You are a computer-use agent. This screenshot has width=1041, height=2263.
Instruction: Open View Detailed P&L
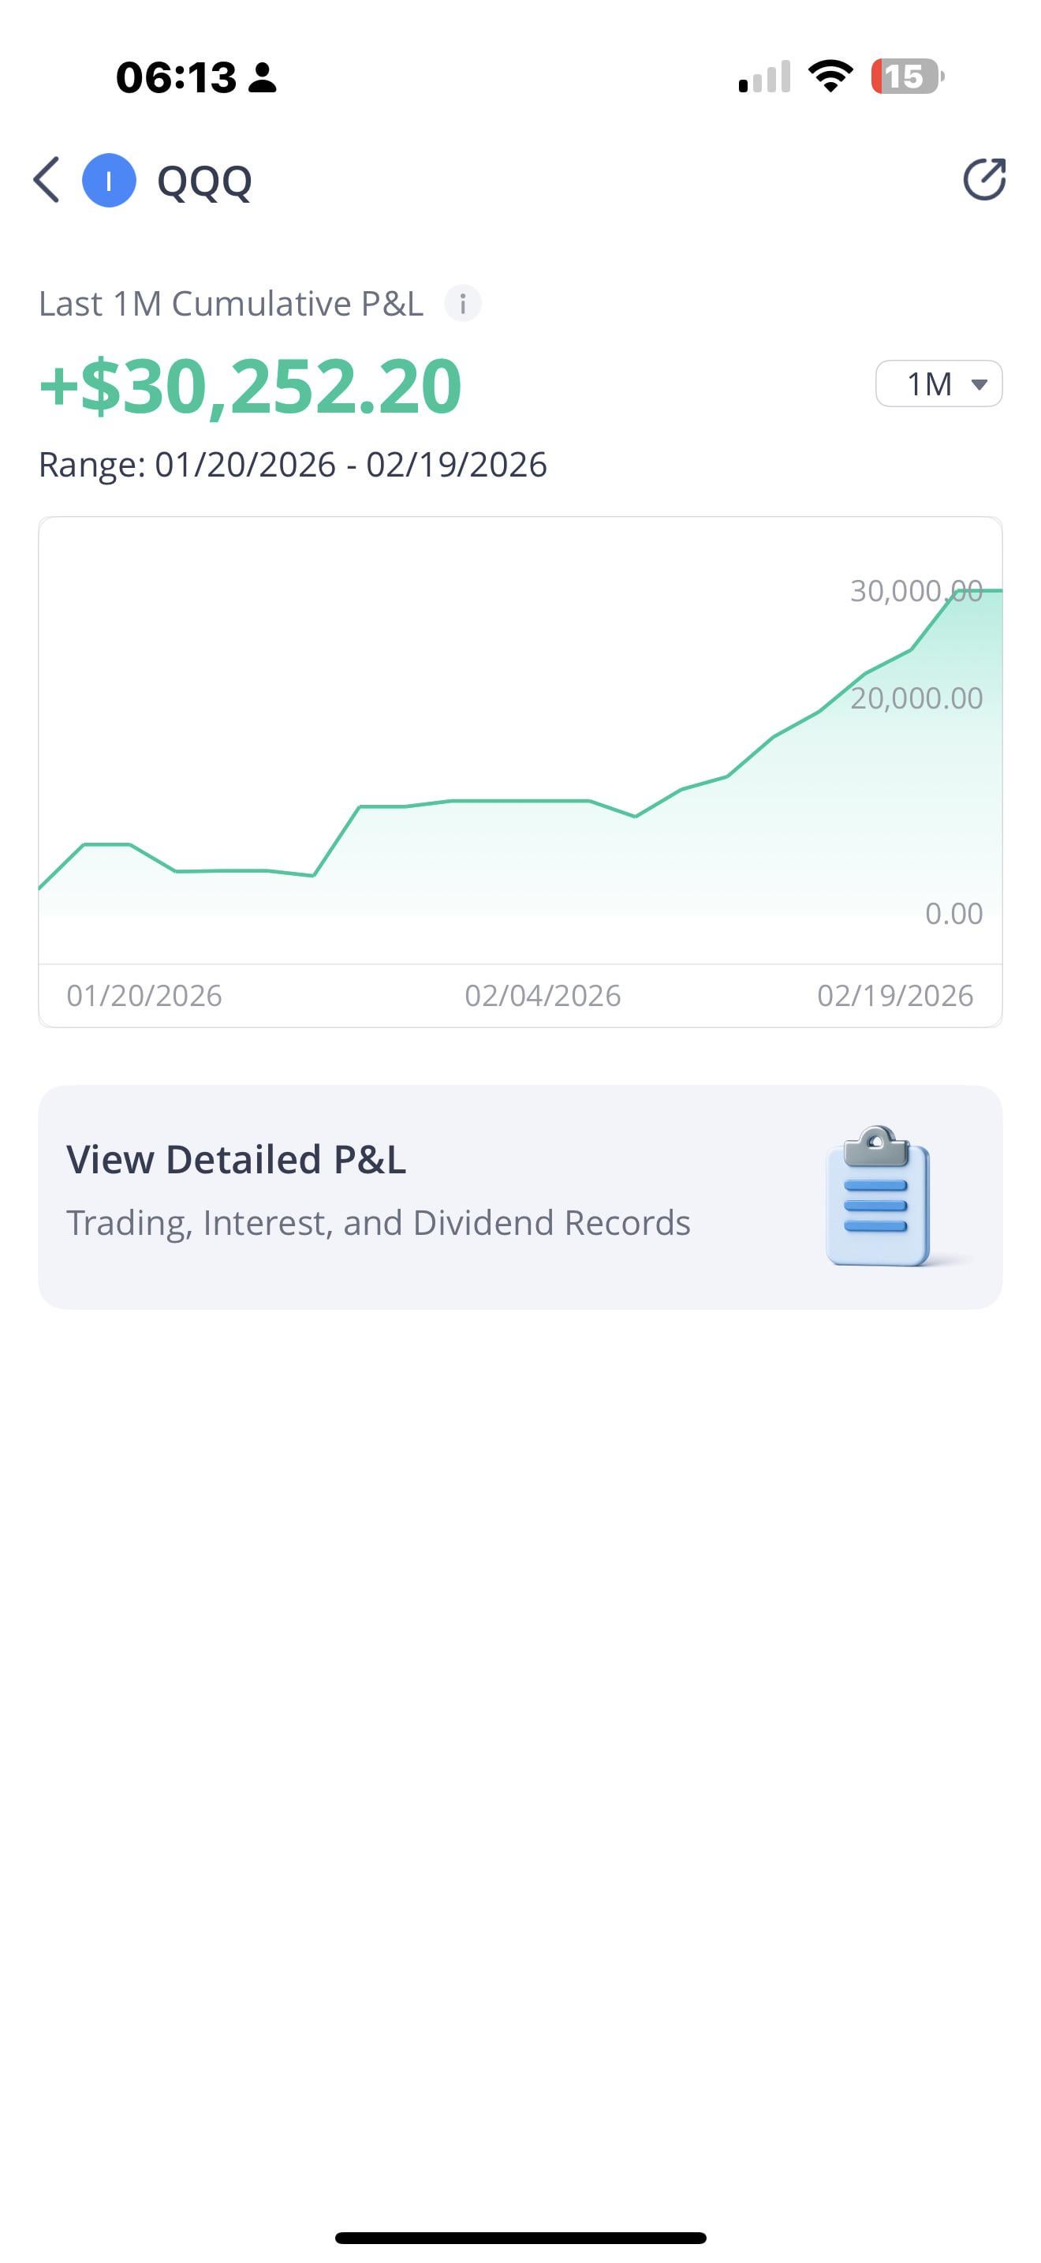pyautogui.click(x=236, y=1160)
